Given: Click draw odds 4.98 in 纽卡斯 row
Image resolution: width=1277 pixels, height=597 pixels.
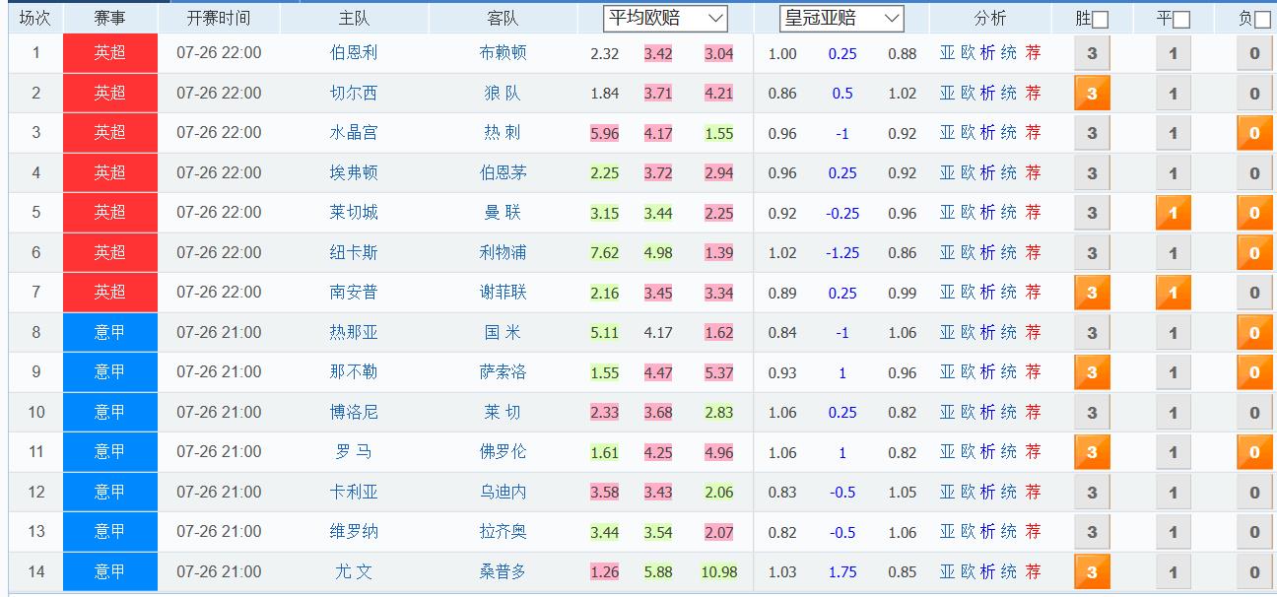Looking at the screenshot, I should click(x=658, y=252).
